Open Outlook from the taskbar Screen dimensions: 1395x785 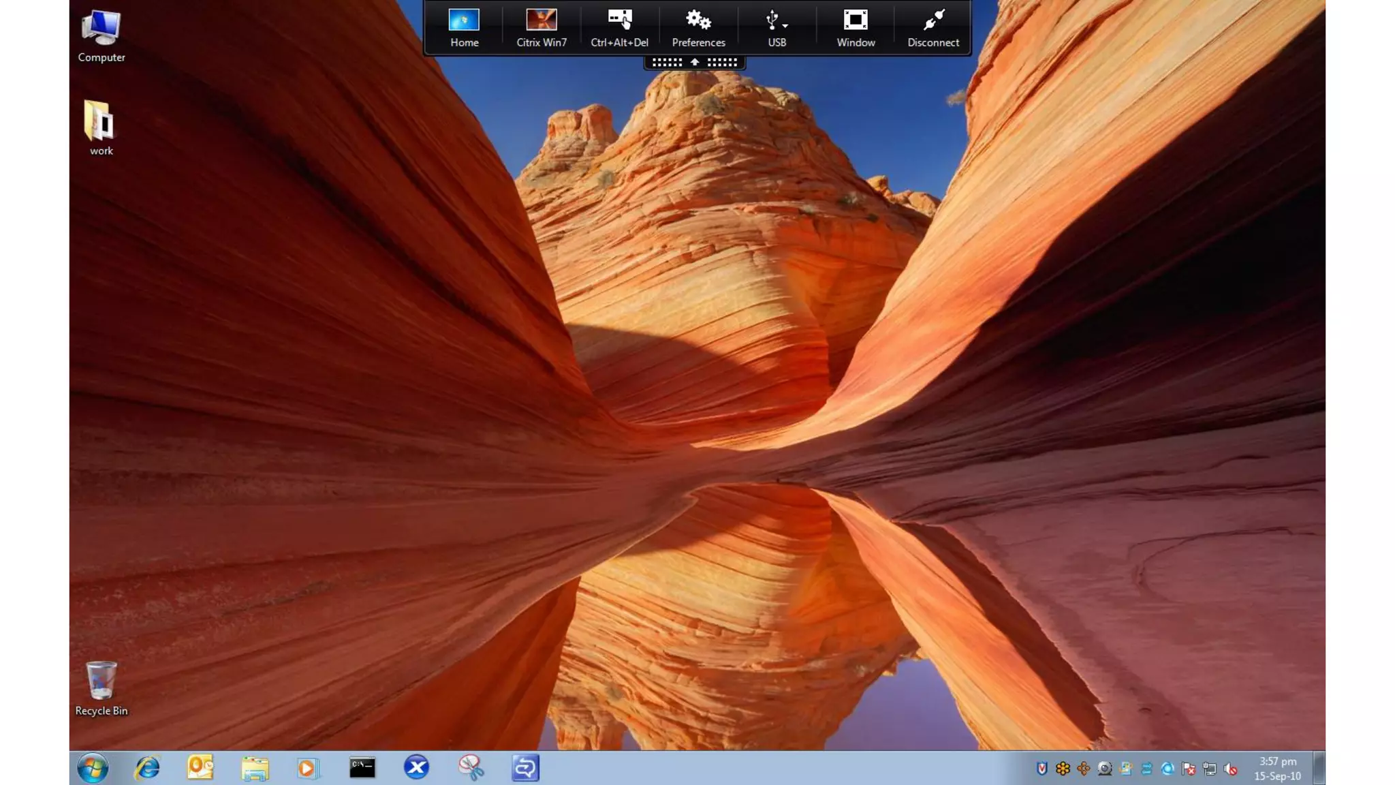pos(200,768)
